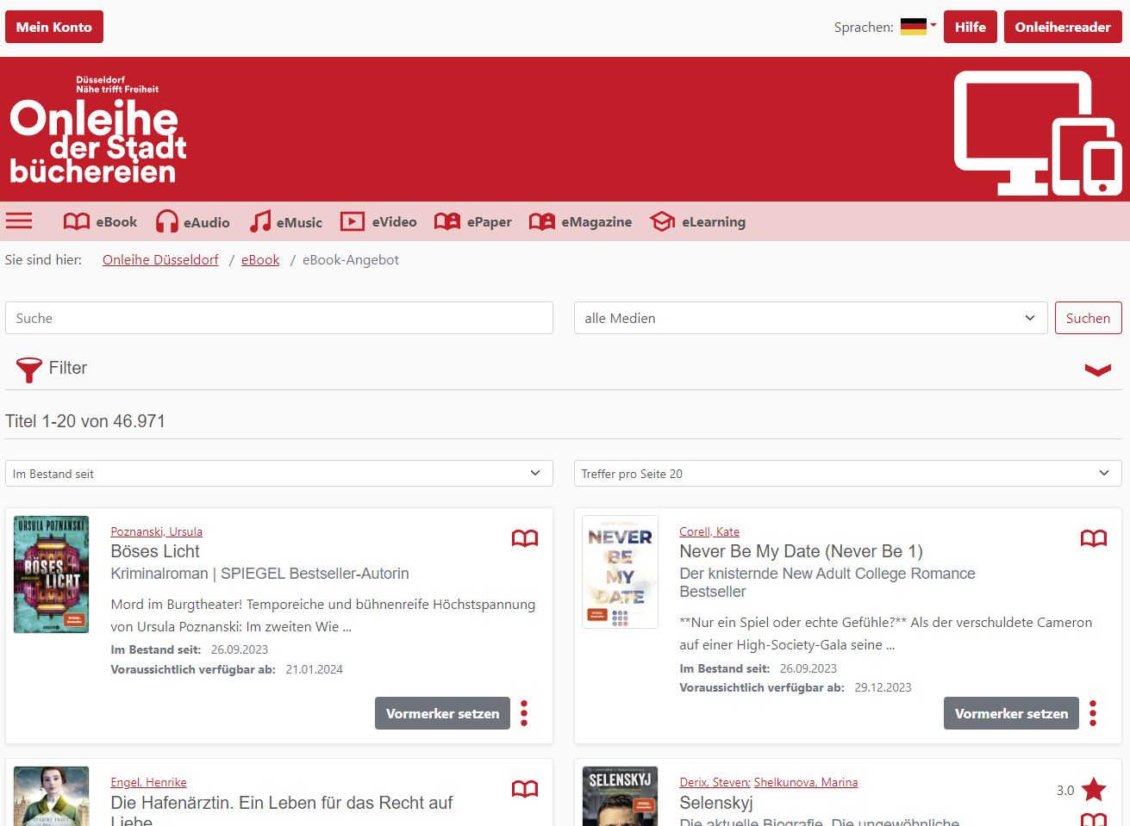This screenshot has width=1130, height=826.
Task: Click the Hilfe button
Action: pyautogui.click(x=971, y=27)
